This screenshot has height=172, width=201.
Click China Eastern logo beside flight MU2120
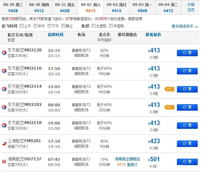coord(4,53)
